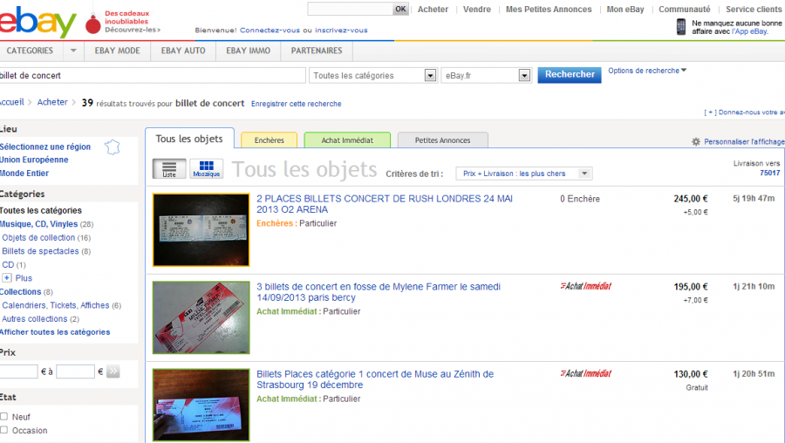The image size is (785, 443).
Task: Click the Acheter breadcrumb link
Action: point(52,102)
